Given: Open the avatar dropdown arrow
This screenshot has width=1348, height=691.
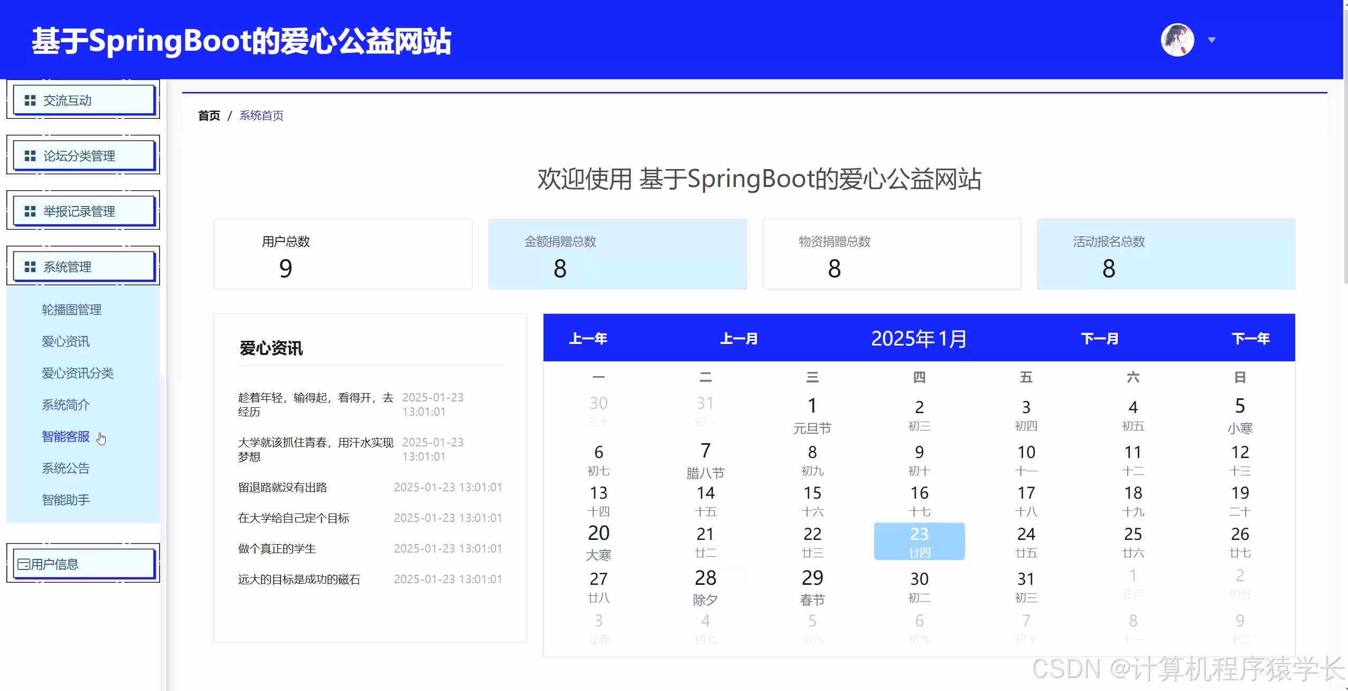Looking at the screenshot, I should [x=1212, y=40].
